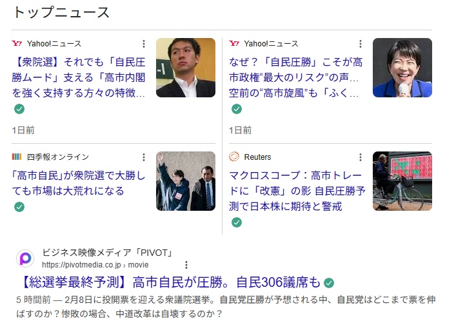Open headline 【衆院選】それでも「自民圧勝ムード」
Viewport: 465px width, 330px height.
pos(79,77)
